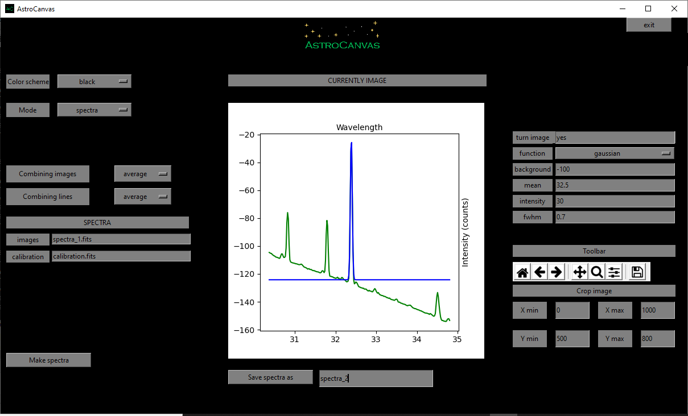Focus the mean field containing 32.5
This screenshot has height=416, width=688.
click(x=615, y=185)
